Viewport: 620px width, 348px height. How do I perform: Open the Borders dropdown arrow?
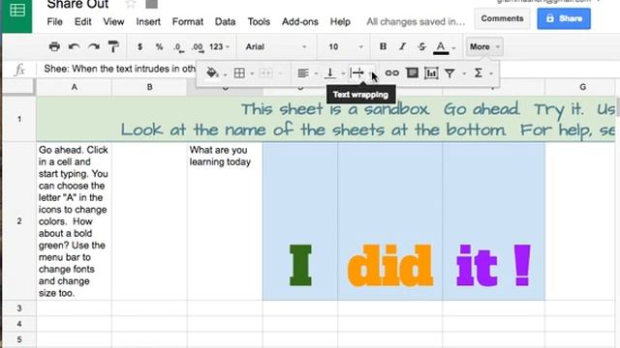coord(252,73)
